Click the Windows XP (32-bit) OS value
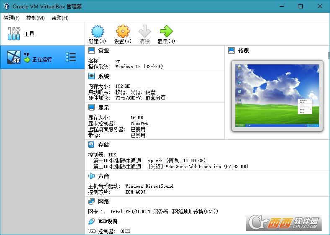This screenshot has width=330, height=235. [x=139, y=66]
